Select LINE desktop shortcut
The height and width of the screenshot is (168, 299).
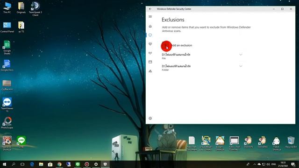click(21, 142)
